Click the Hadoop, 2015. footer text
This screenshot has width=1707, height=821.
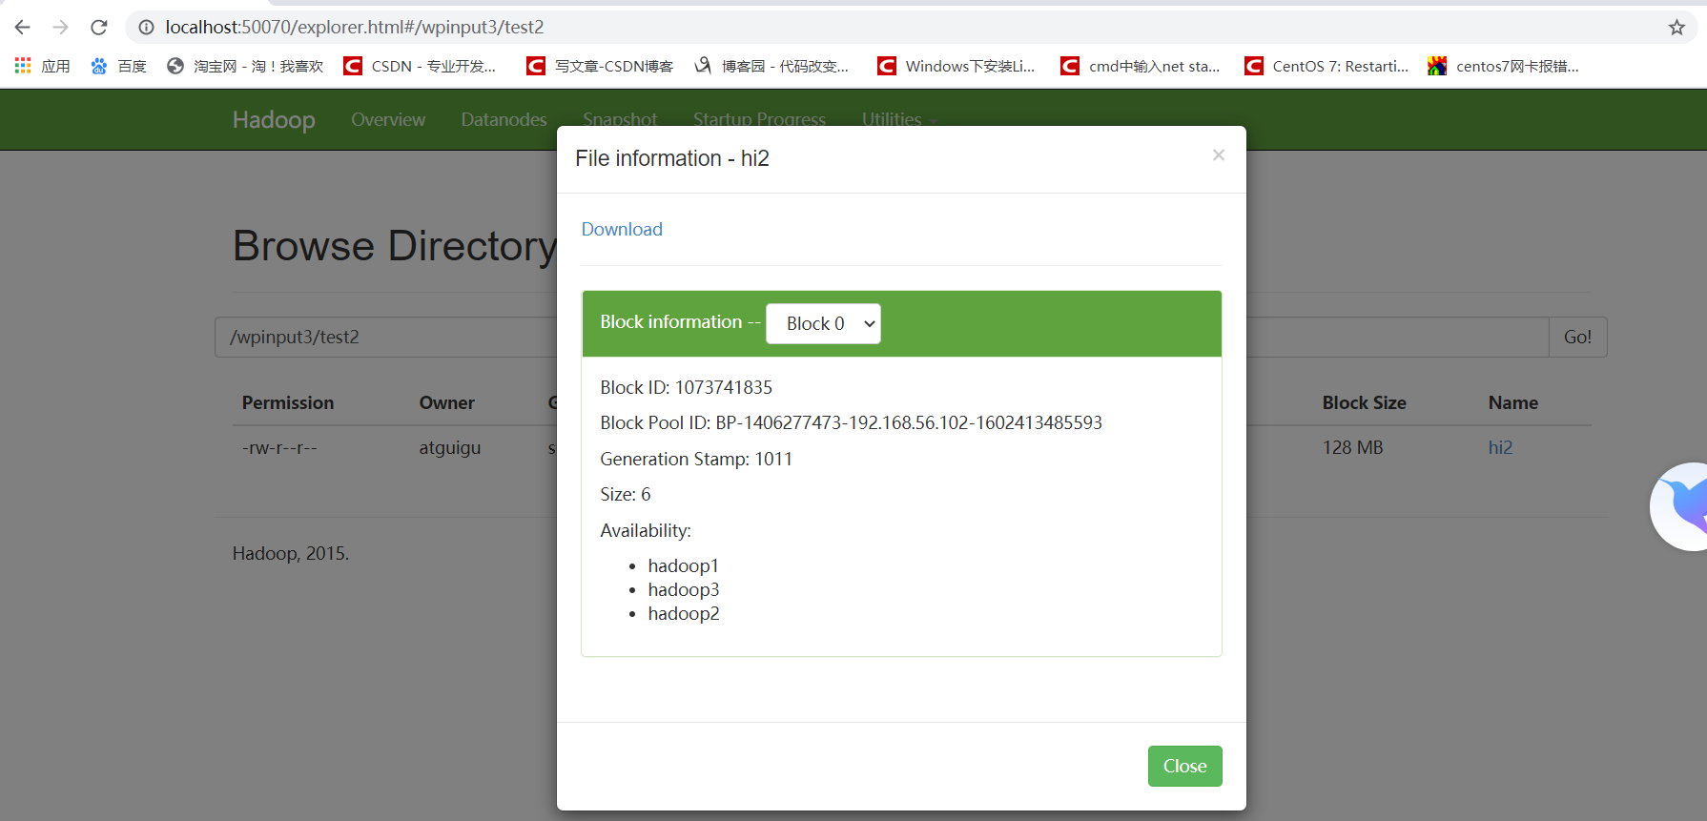291,553
